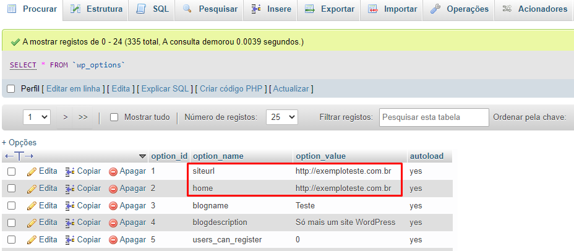
Task: Click the home option_value URL cell
Action: pos(343,188)
